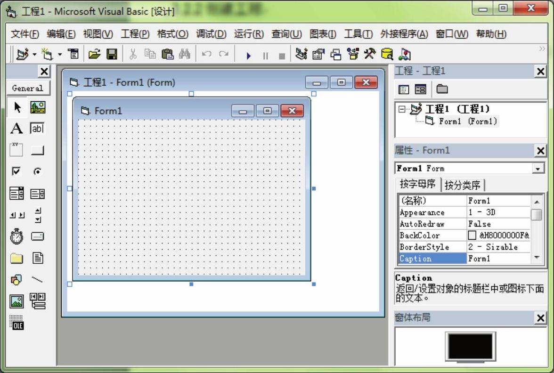Select the OLE control tool
This screenshot has height=373, width=554.
click(x=16, y=323)
